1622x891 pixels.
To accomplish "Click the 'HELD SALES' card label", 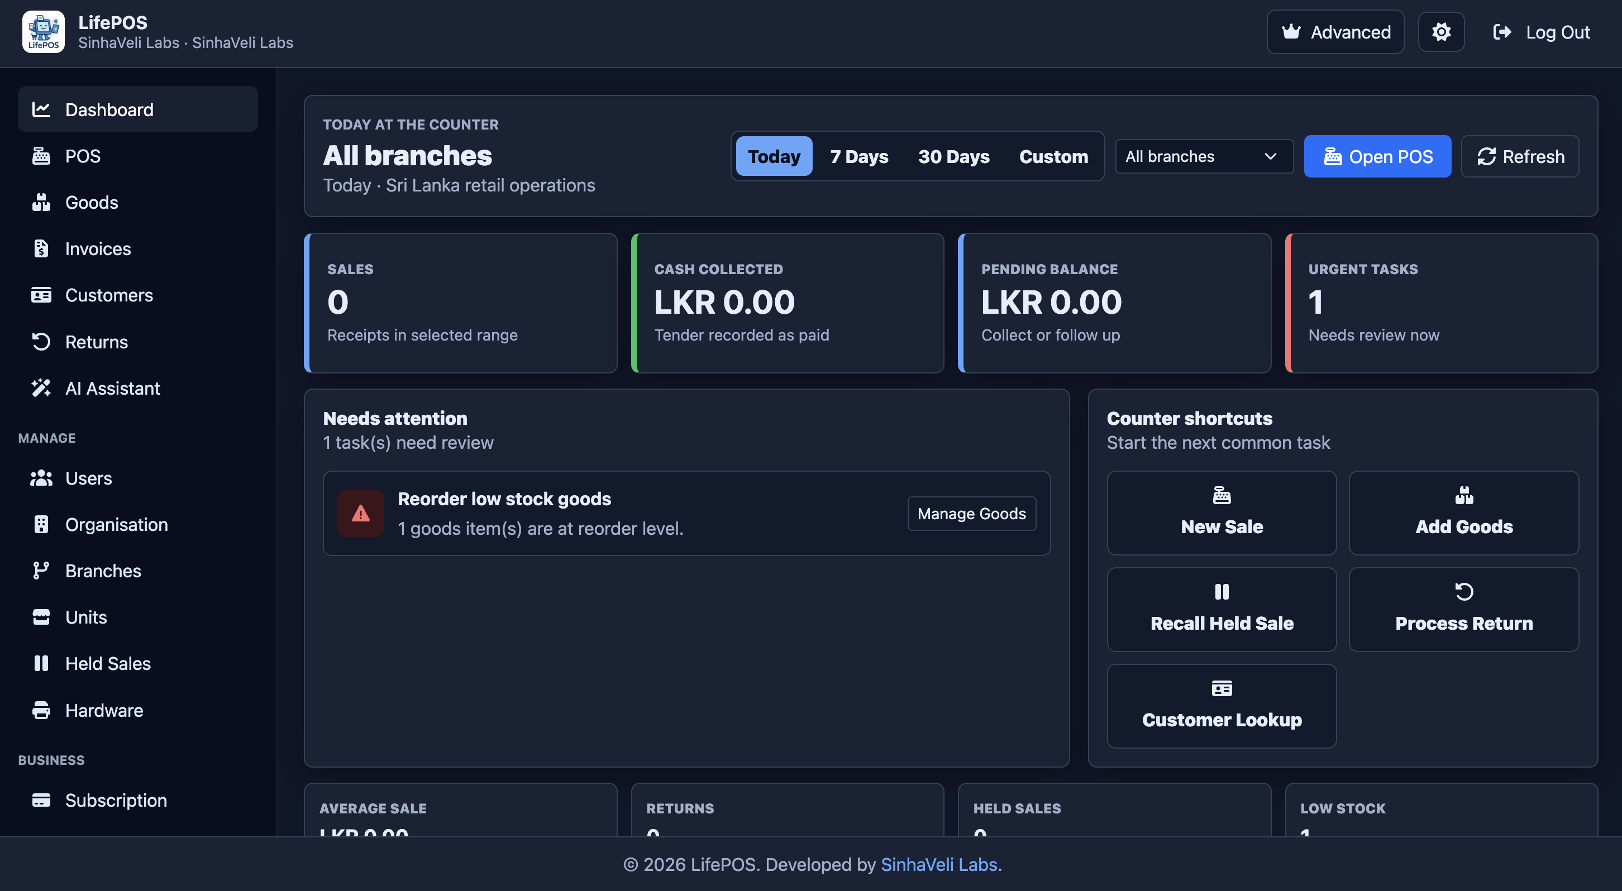I will pos(1017,808).
